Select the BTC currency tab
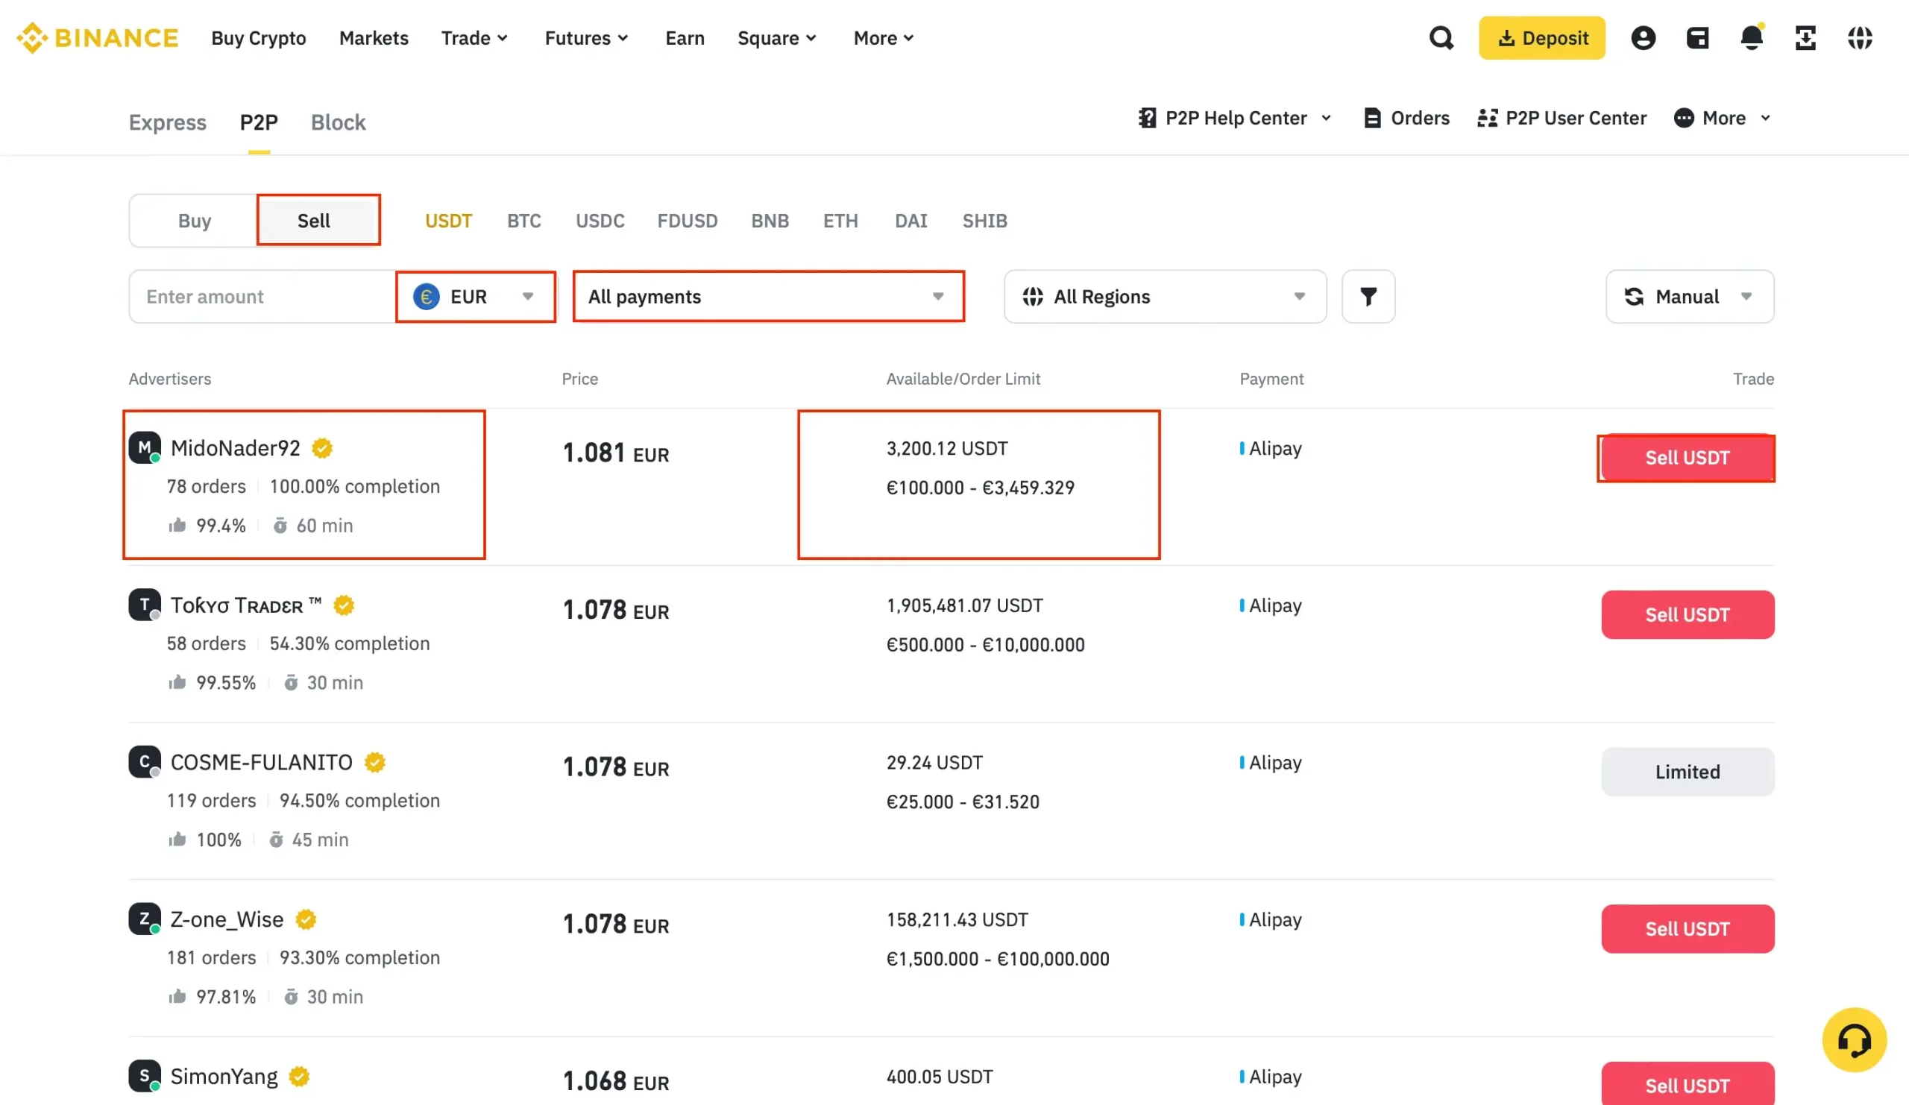 point(523,220)
